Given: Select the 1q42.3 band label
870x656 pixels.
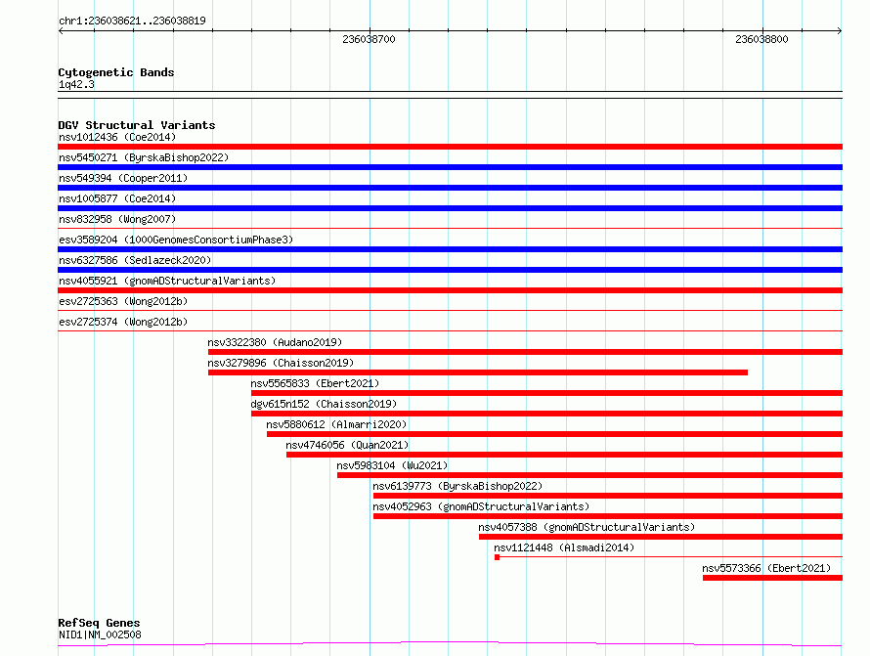Looking at the screenshot, I should pos(76,84).
